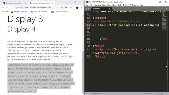Click the closing html tag on line 52
Screen dimensions: 169x95
coord(98,56)
